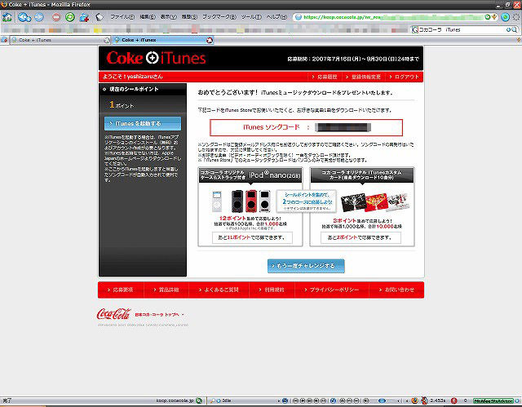Image resolution: width=522 pixels, height=407 pixels.
Task: Click the fox character icon in status bar
Action: (424, 400)
